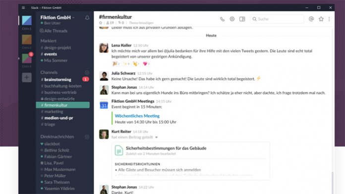This screenshot has width=345, height=194.
Task: Add a new workspace with plus button
Action: click(x=27, y=77)
